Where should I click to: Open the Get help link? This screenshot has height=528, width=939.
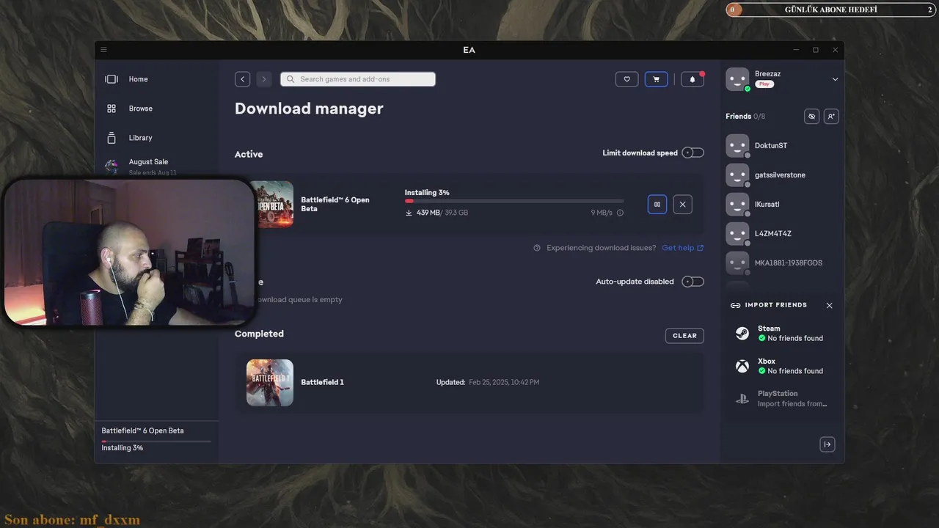[x=682, y=248]
